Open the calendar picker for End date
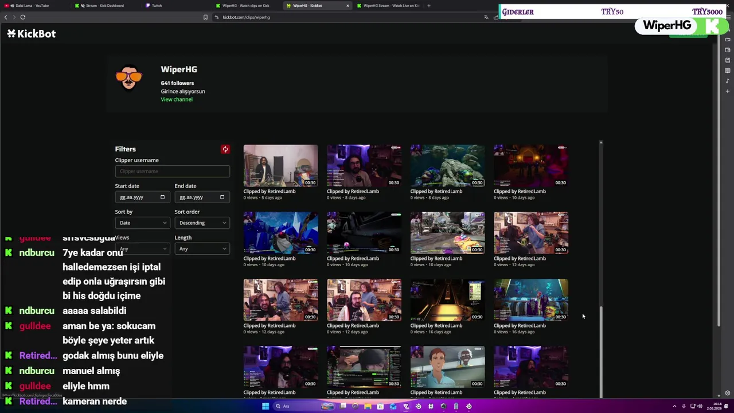 coord(222,197)
